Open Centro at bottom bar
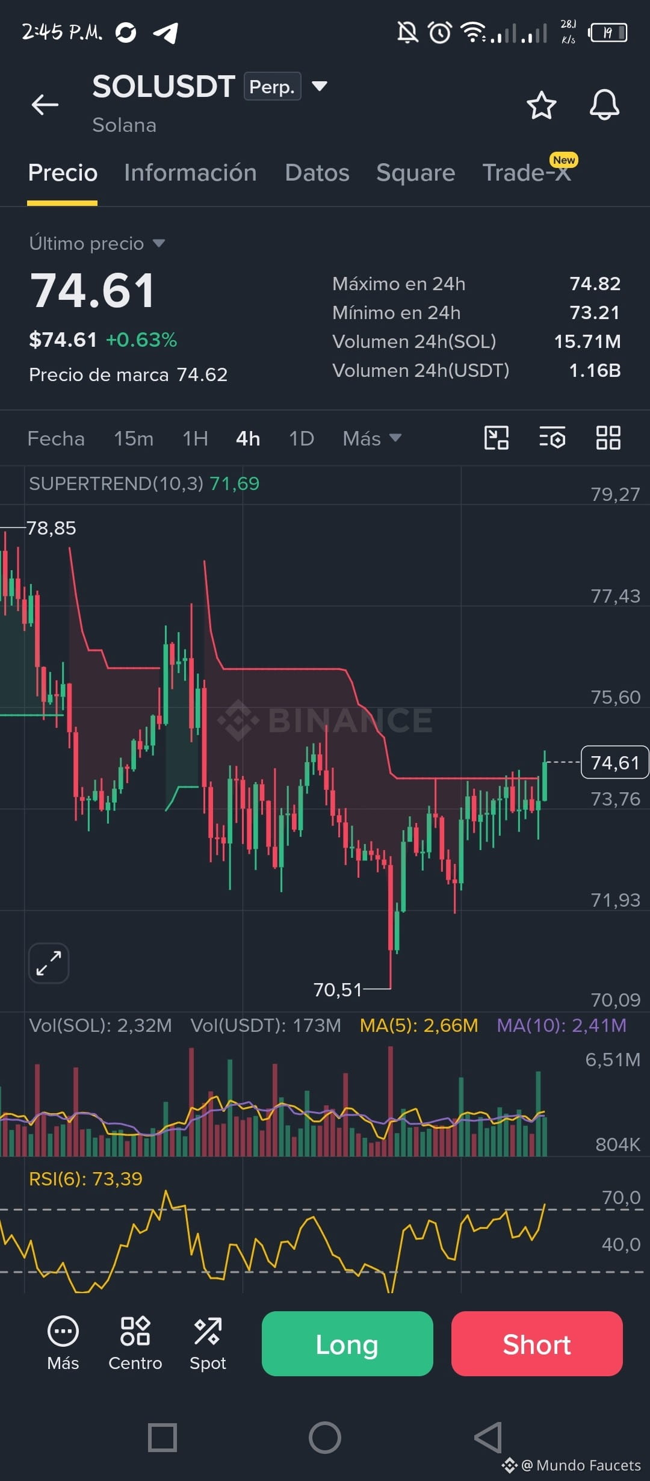The image size is (650, 1481). click(x=135, y=1344)
